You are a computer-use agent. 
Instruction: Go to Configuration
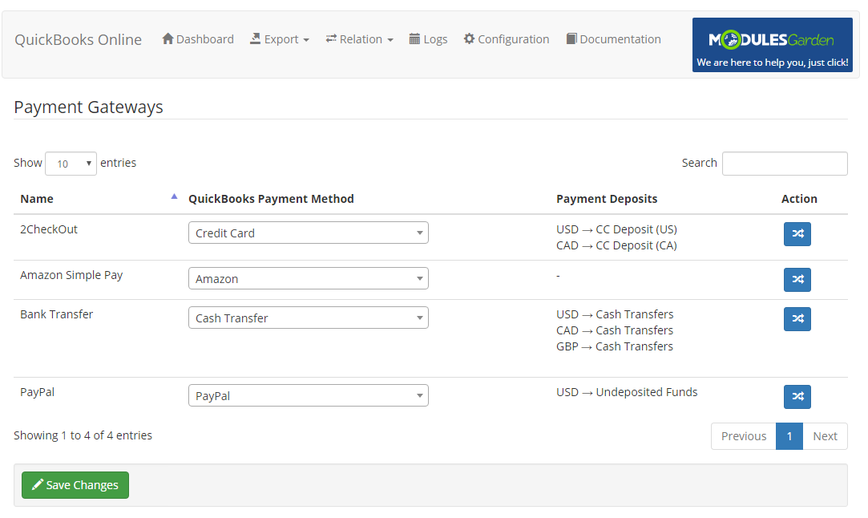[507, 39]
